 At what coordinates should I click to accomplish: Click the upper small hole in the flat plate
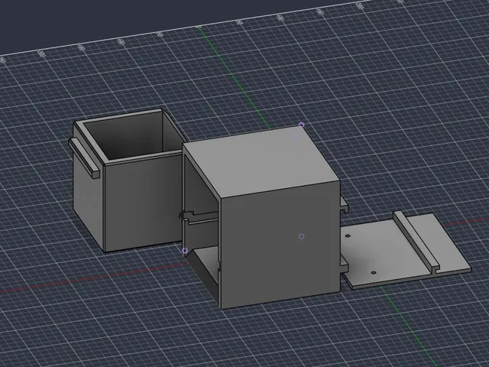coord(348,236)
